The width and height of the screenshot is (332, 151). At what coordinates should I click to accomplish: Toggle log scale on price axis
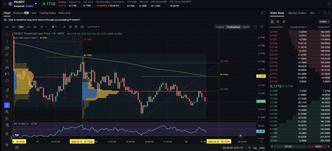(x=255, y=148)
